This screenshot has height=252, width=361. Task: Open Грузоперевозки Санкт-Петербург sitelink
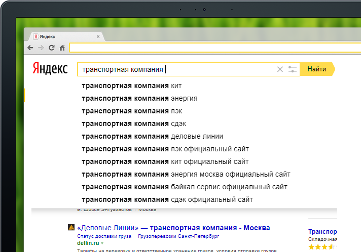click(178, 236)
